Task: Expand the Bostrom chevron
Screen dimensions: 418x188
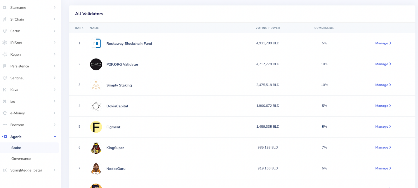Action: [x=55, y=125]
